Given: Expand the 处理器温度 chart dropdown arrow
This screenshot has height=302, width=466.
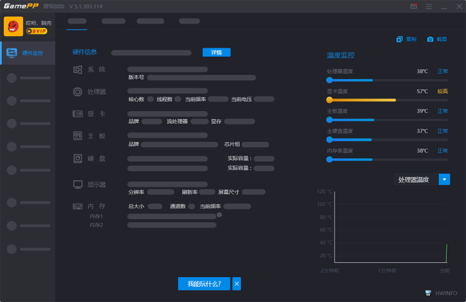Looking at the screenshot, I should (x=444, y=179).
